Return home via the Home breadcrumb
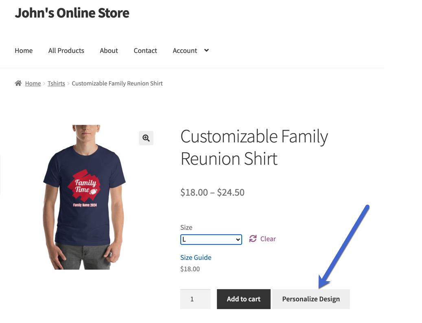422x323 pixels. 33,83
